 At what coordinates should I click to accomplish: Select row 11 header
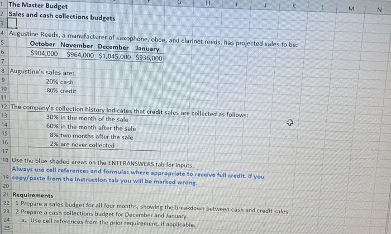click(3, 97)
